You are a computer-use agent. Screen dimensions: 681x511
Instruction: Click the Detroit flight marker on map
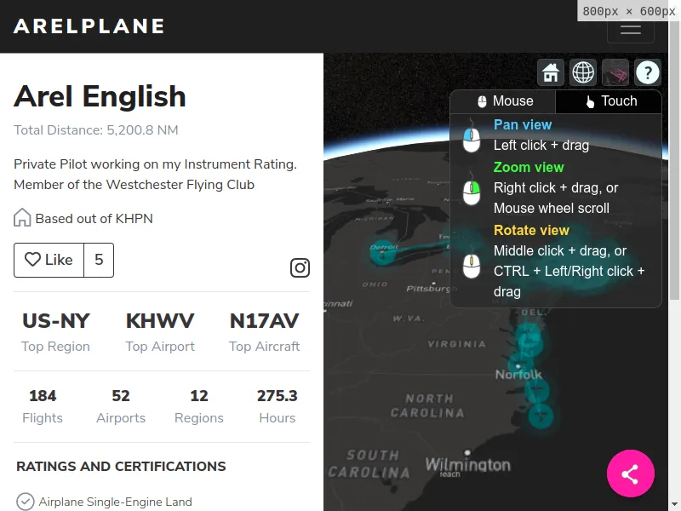click(382, 253)
